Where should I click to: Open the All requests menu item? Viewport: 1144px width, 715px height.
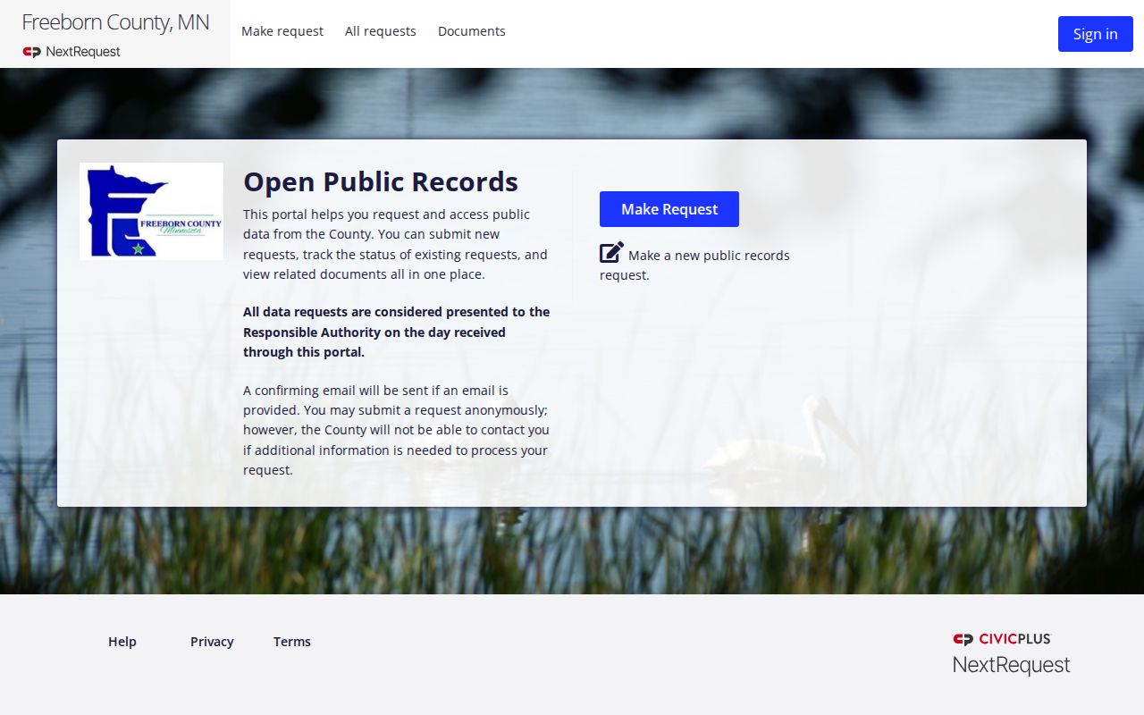pos(381,31)
